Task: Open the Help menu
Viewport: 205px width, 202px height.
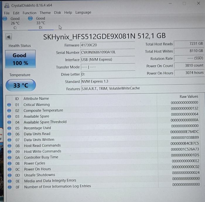Action: click(x=68, y=13)
